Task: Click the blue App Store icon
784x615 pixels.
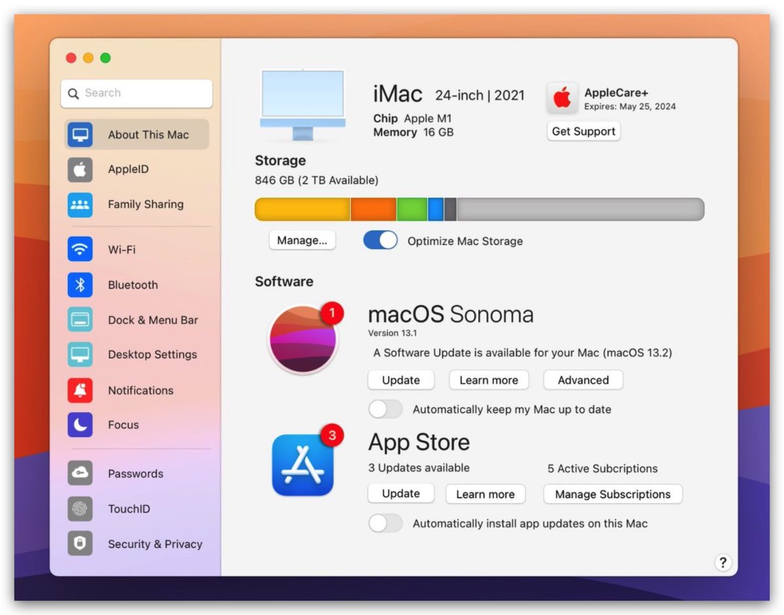Action: pos(302,465)
